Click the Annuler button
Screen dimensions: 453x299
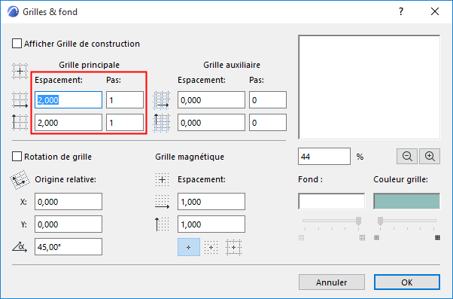(x=332, y=282)
